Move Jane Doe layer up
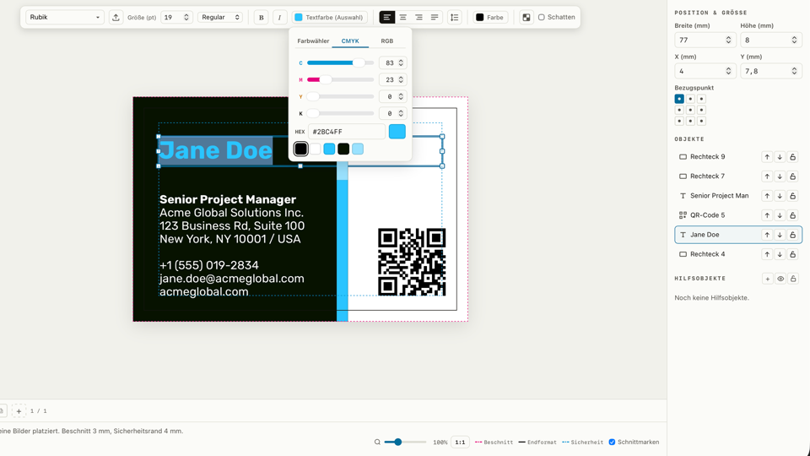 pyautogui.click(x=767, y=235)
